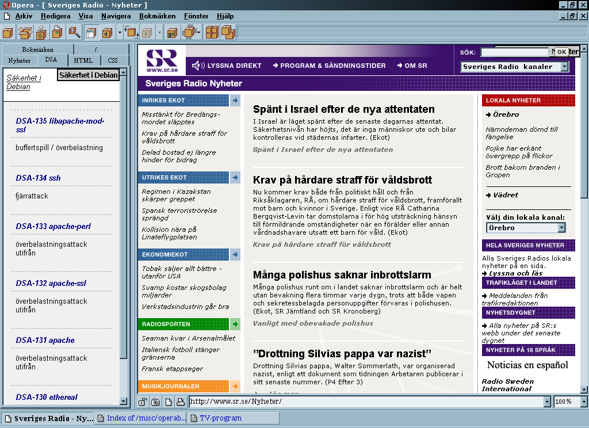Click the Find magnifier toolbar icon
Screen dimensions: 589x428
coord(75,32)
